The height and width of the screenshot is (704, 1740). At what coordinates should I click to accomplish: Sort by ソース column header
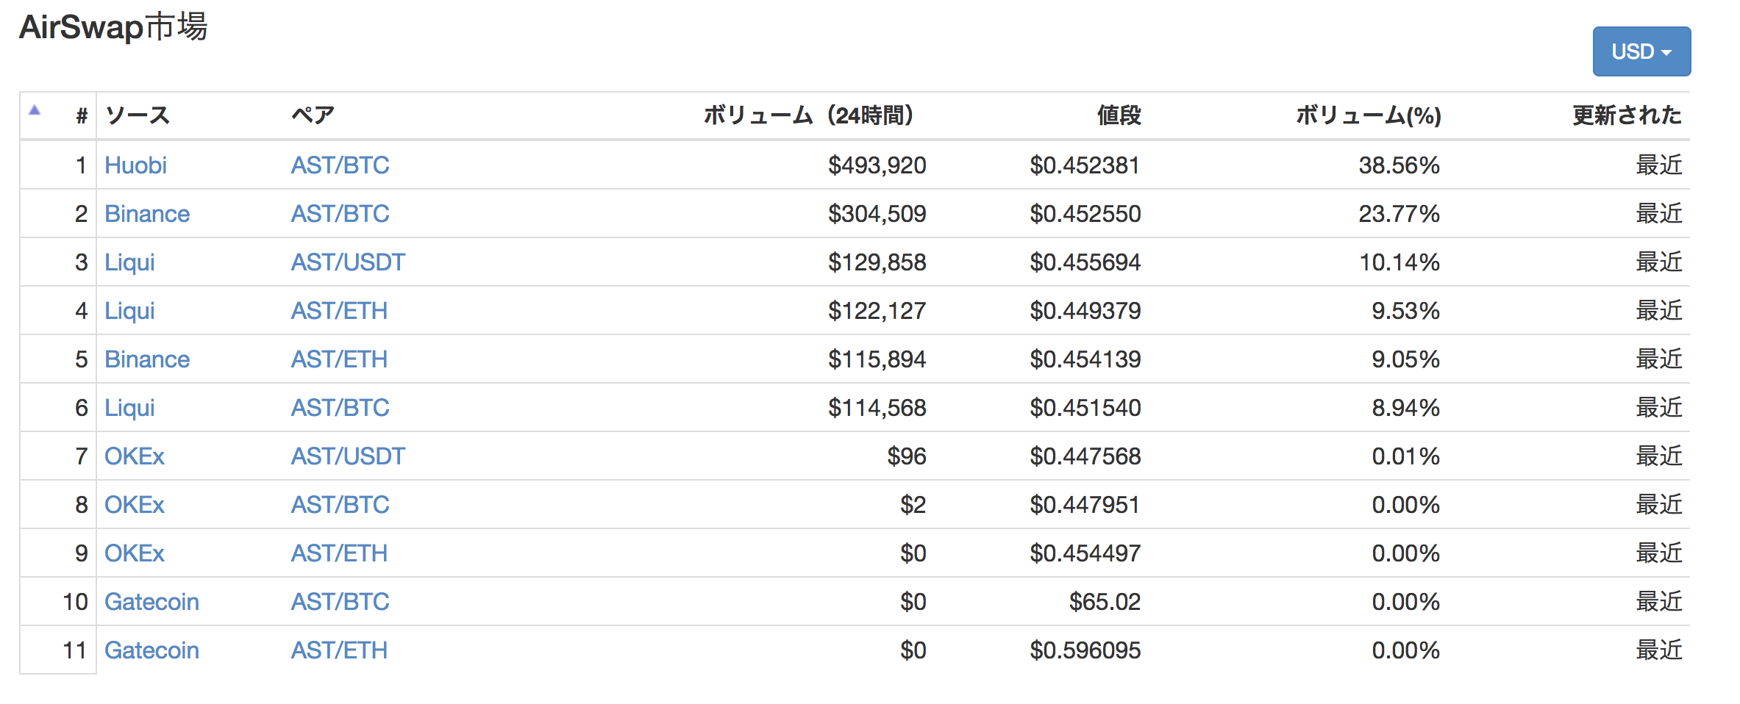[x=138, y=115]
